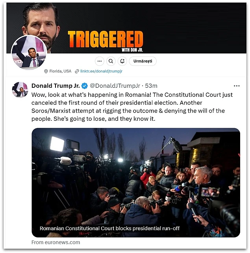Click the Urmărești follow button
The height and width of the screenshot is (253, 250).
143,61
